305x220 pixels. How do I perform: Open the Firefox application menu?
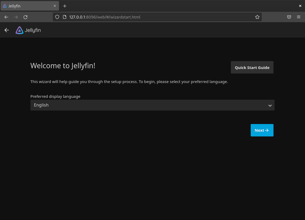coord(299,17)
